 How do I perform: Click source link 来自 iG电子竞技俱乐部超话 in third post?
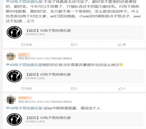pyautogui.click(x=55, y=102)
